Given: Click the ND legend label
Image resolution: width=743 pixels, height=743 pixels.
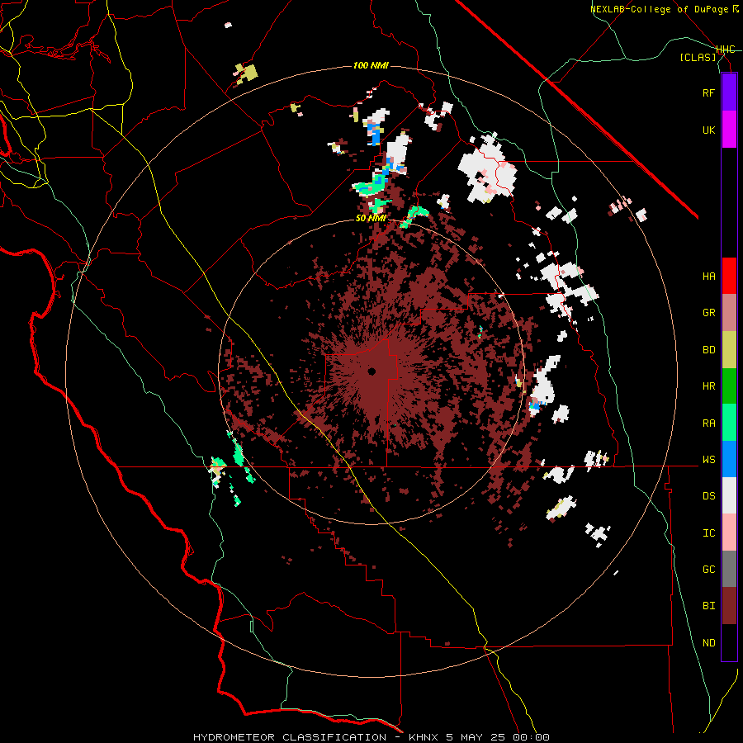Looking at the screenshot, I should [708, 643].
